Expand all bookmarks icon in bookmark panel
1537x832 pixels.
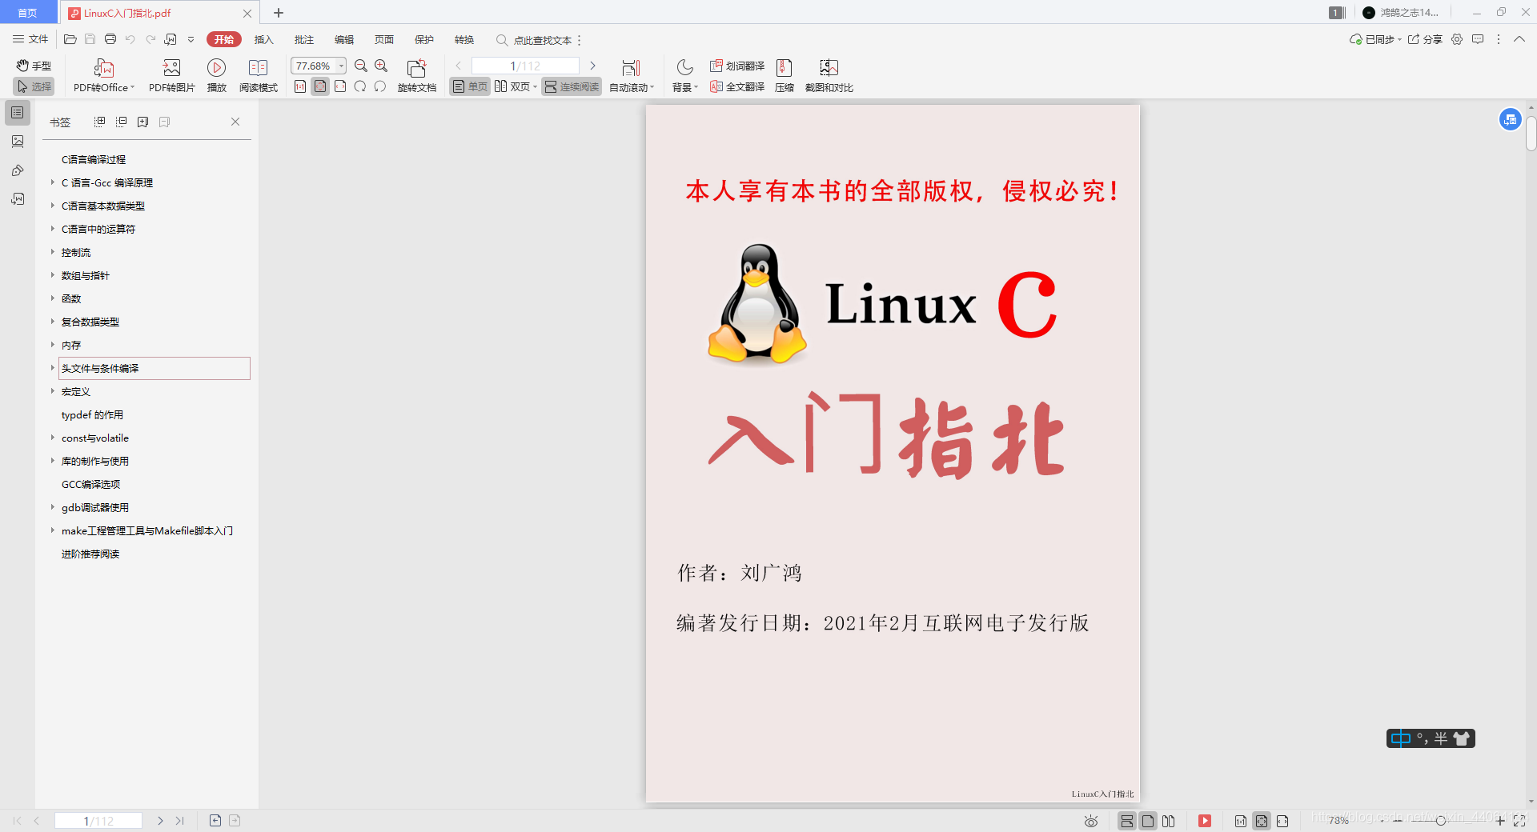100,122
